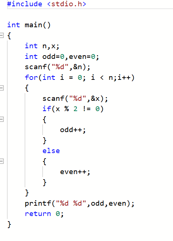Collapse the else block fold marker
This screenshot has width=173, height=241.
click(1, 161)
